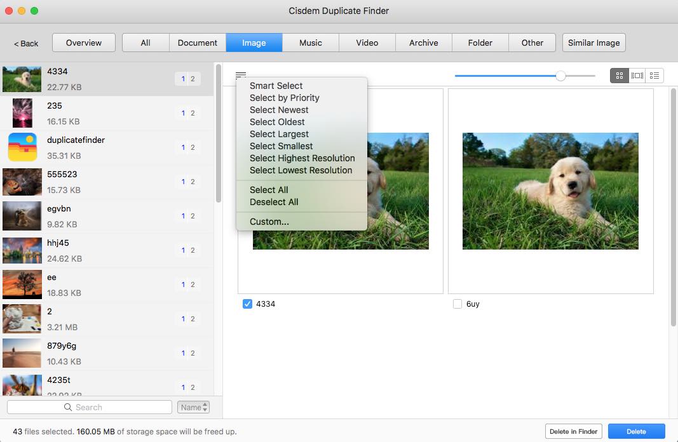Screen dimensions: 678x442
Task: Switch to the All tab
Action: coord(146,43)
